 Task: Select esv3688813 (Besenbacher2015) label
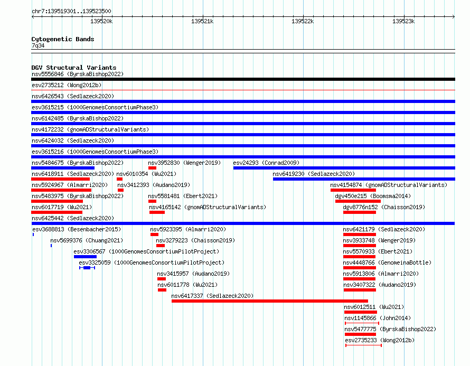(x=77, y=229)
